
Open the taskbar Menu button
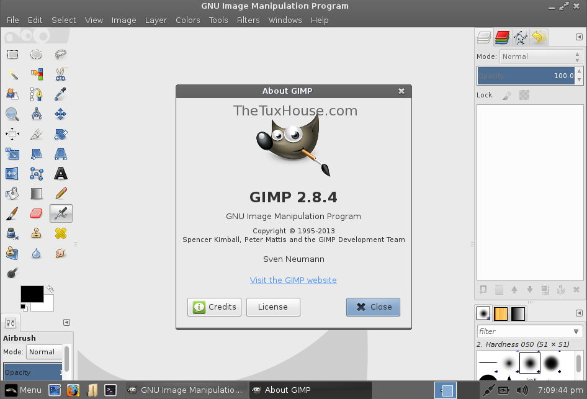23,390
